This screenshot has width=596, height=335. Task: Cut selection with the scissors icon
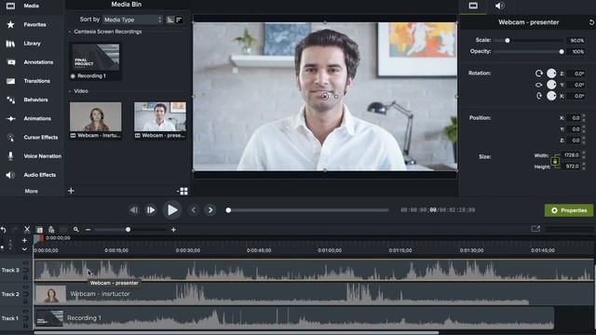27,230
